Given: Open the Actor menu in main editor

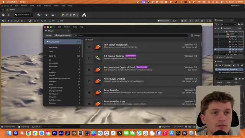Looking at the screenshot, I should coord(63,6).
